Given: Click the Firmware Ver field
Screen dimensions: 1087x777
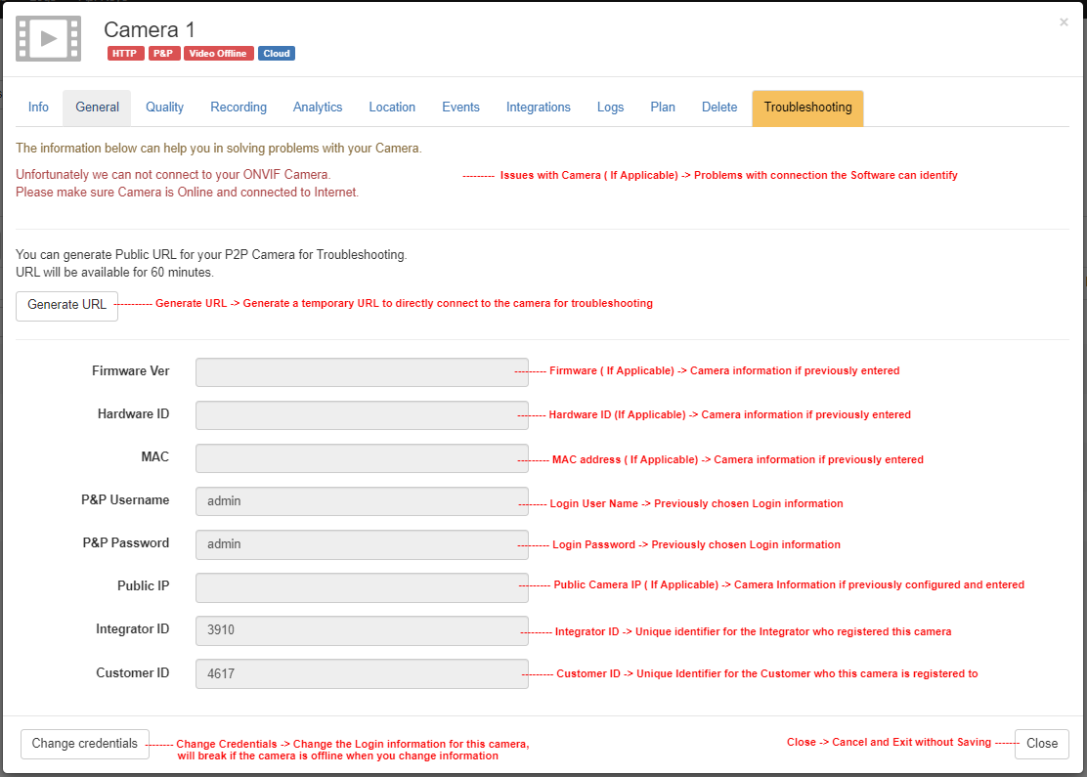Looking at the screenshot, I should click(362, 372).
